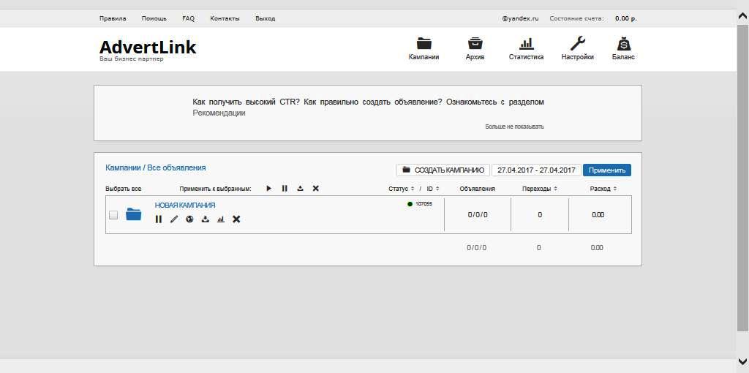The height and width of the screenshot is (373, 749).
Task: Click the 0.00 р. account balance
Action: (626, 18)
